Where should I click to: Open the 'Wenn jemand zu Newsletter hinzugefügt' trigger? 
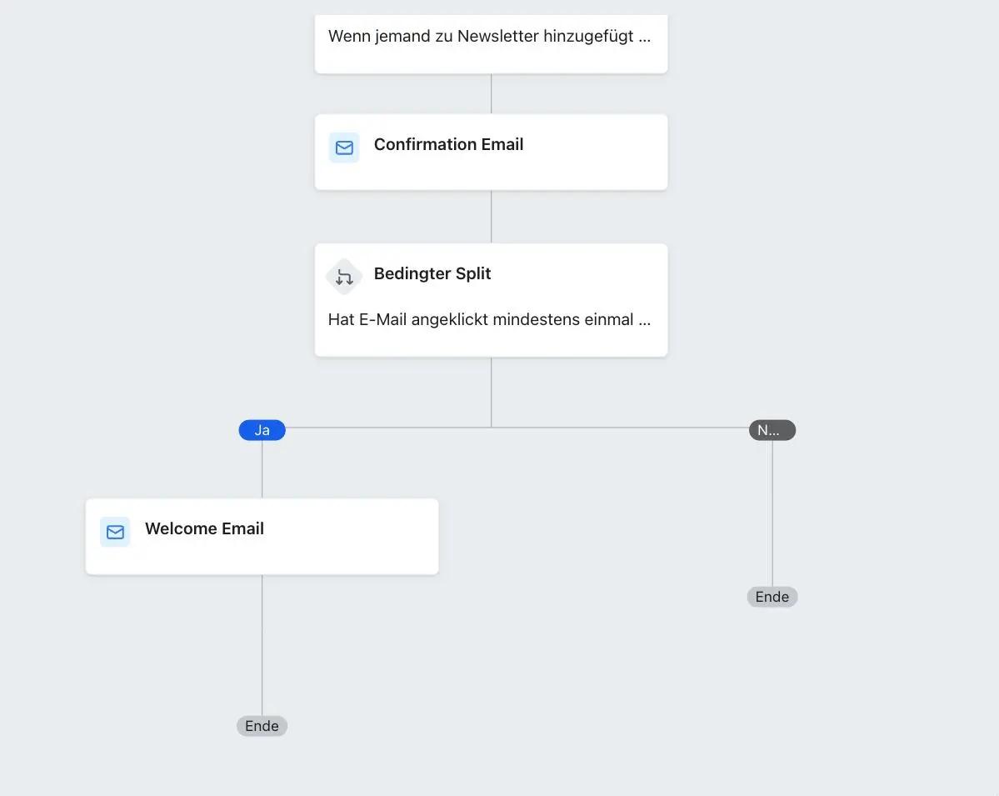[x=491, y=36]
